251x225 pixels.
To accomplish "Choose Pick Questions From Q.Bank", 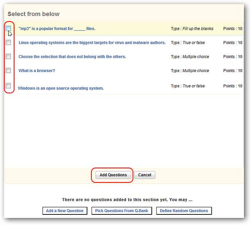I will pos(122,211).
